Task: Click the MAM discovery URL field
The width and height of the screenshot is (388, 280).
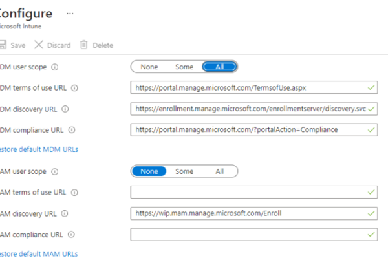Action: point(254,213)
